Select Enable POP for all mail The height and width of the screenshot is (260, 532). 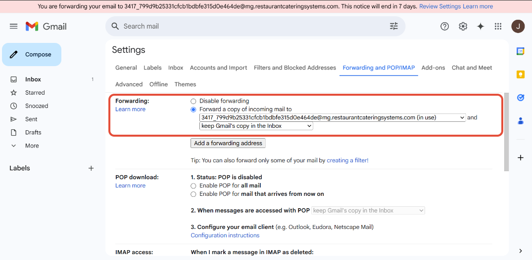tap(193, 186)
